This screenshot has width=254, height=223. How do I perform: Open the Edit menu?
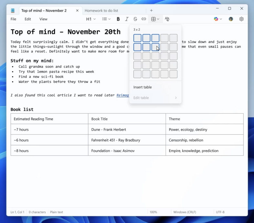pyautogui.click(x=28, y=19)
